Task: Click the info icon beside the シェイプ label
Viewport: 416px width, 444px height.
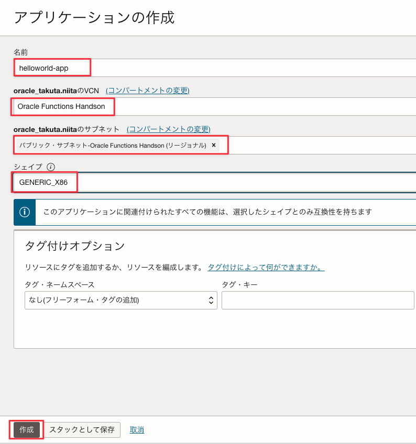Action: [51, 167]
